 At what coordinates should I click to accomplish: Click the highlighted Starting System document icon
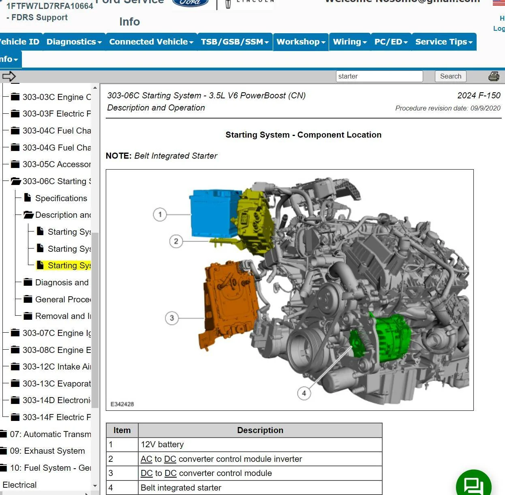(40, 265)
